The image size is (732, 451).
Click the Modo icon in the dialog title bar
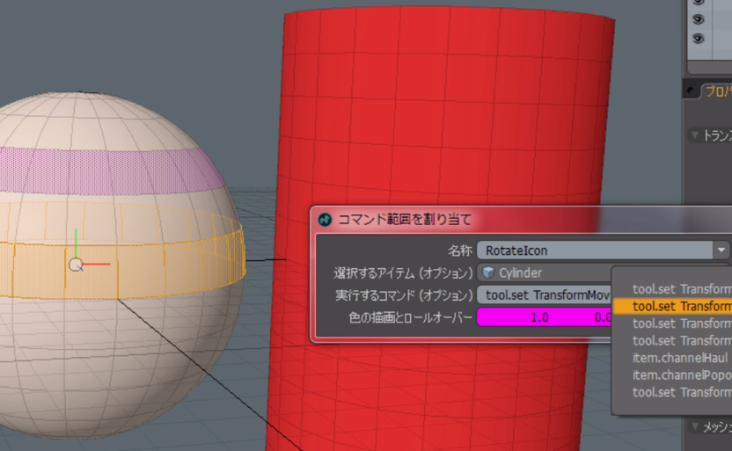[325, 219]
